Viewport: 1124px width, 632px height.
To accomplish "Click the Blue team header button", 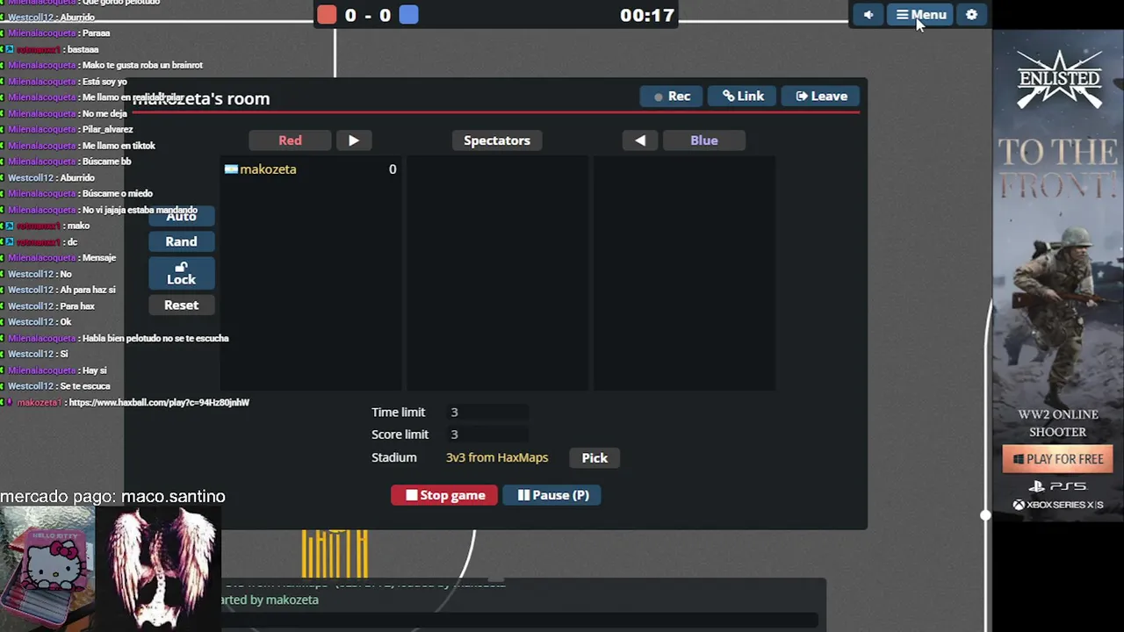I will 704,140.
